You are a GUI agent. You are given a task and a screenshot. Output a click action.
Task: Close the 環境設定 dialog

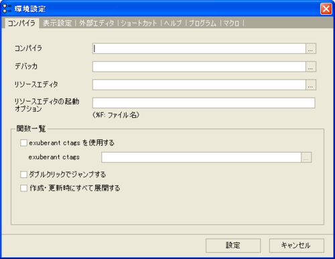326,9
